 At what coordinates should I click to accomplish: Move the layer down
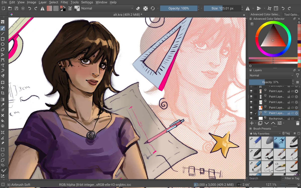coord(267,123)
